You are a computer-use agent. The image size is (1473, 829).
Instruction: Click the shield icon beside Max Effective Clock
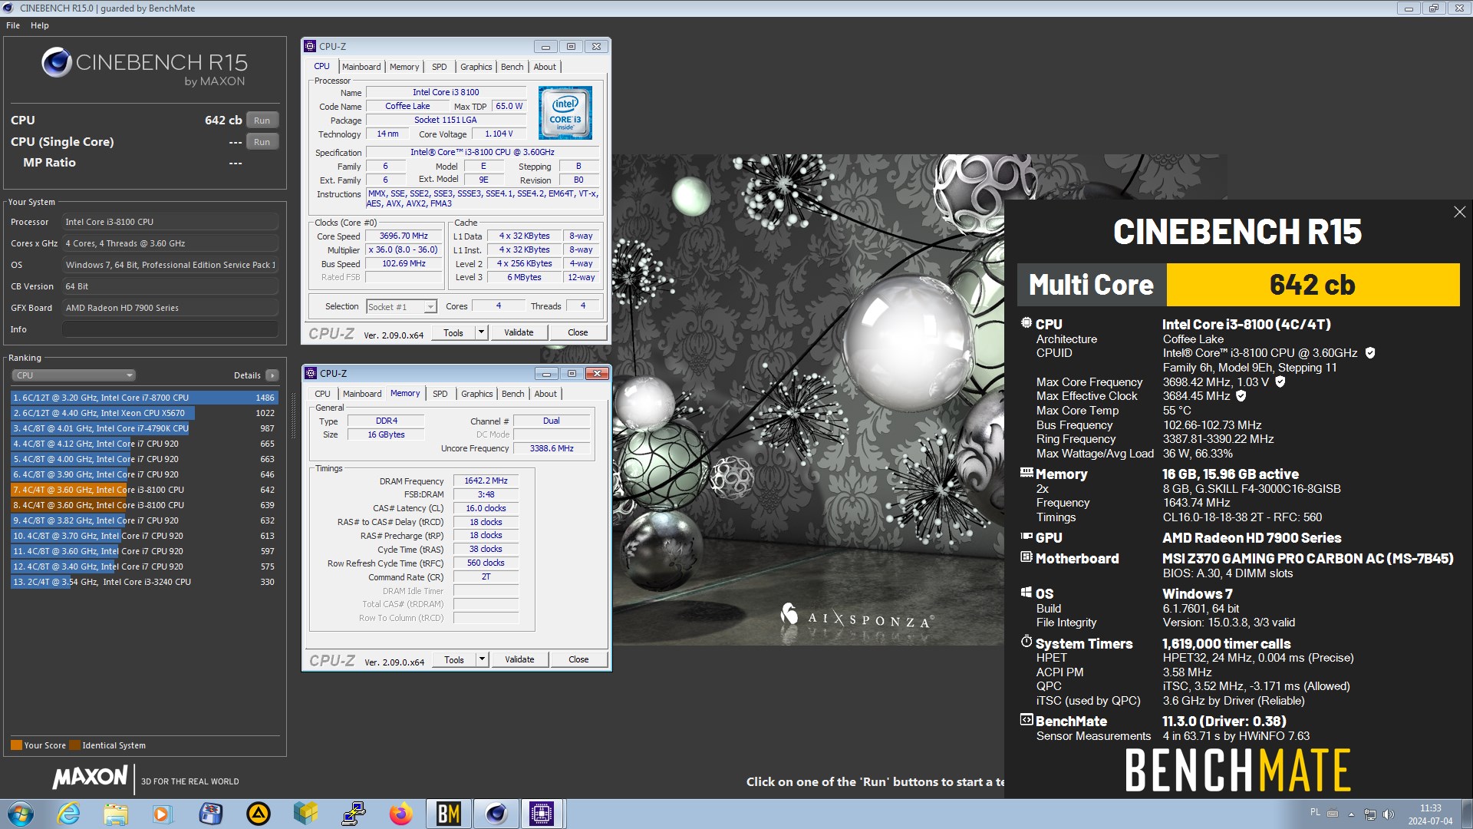(1241, 396)
